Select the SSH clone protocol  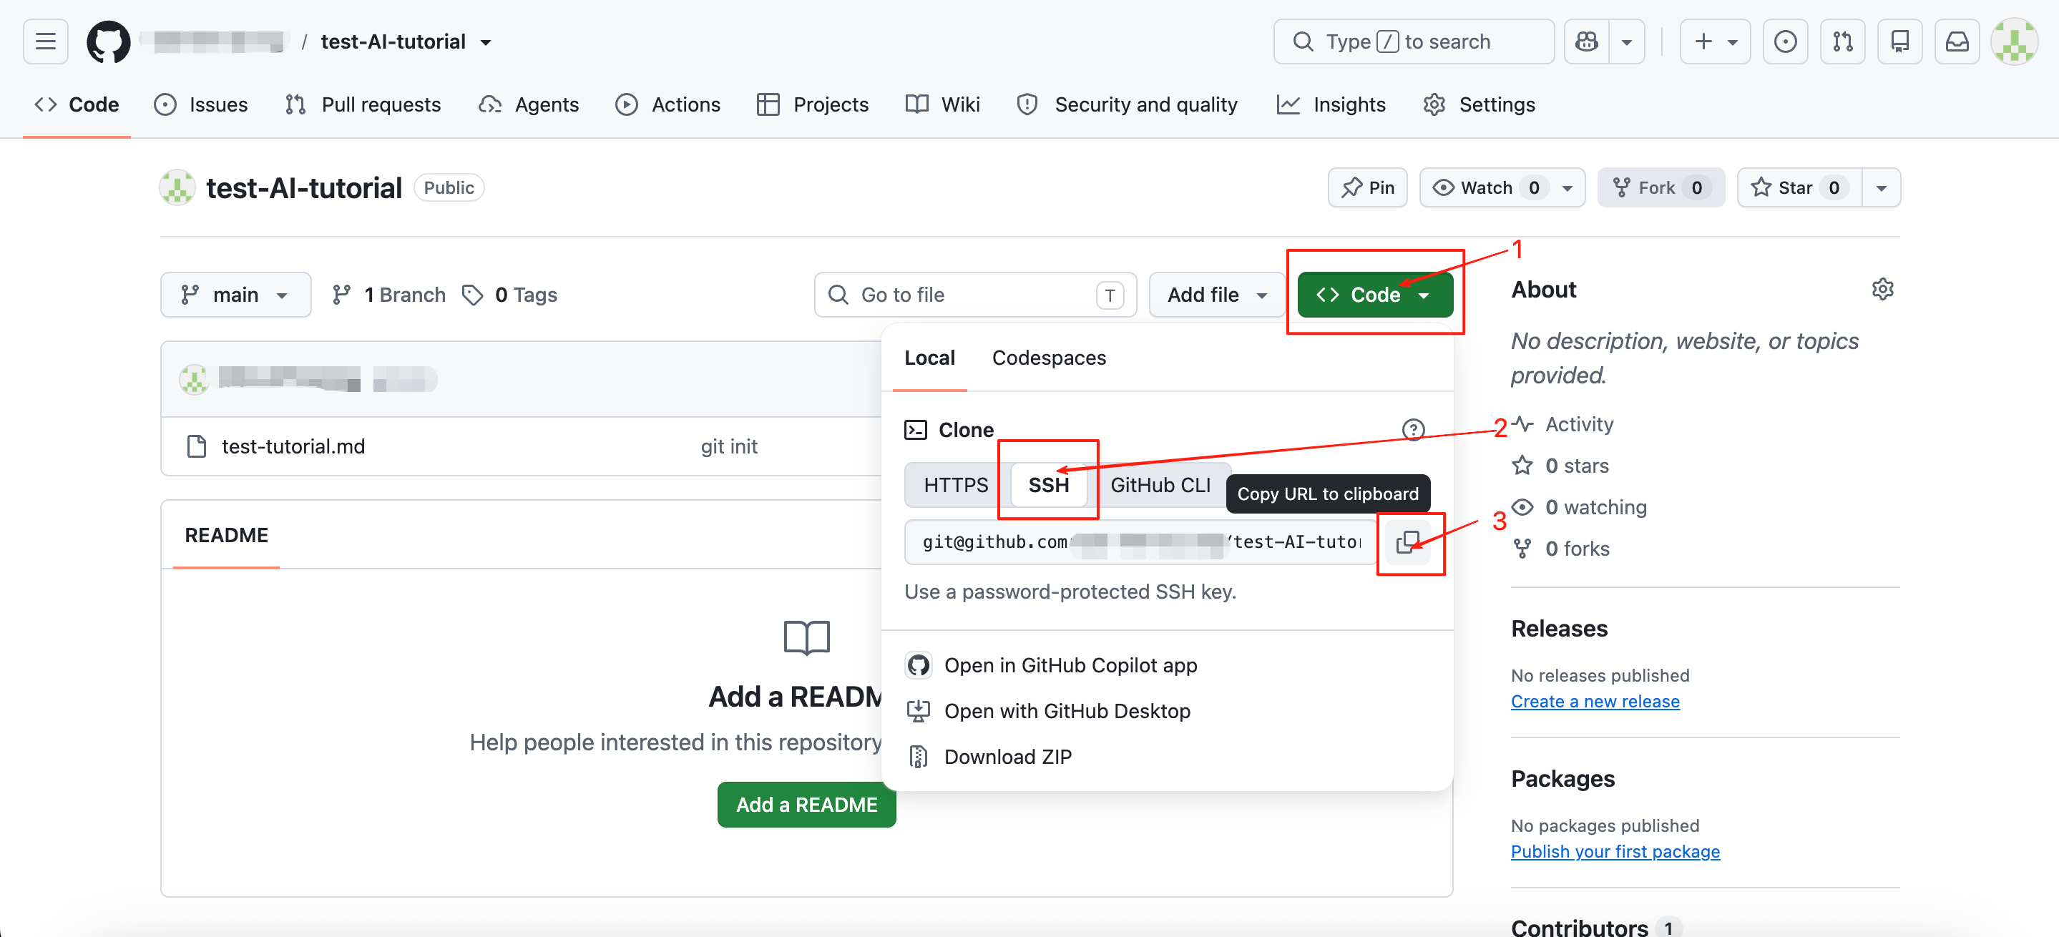coord(1048,485)
